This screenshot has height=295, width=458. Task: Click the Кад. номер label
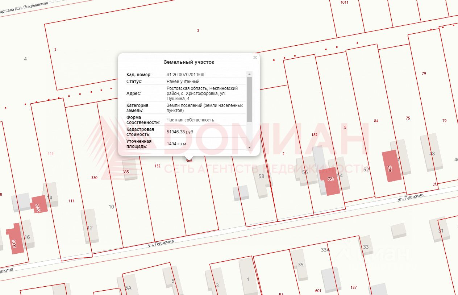(139, 75)
